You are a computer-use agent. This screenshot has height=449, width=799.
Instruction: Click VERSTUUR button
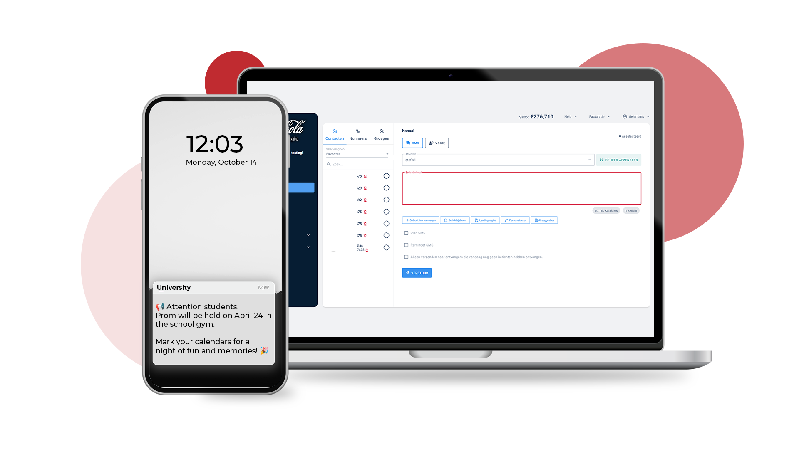[417, 272]
